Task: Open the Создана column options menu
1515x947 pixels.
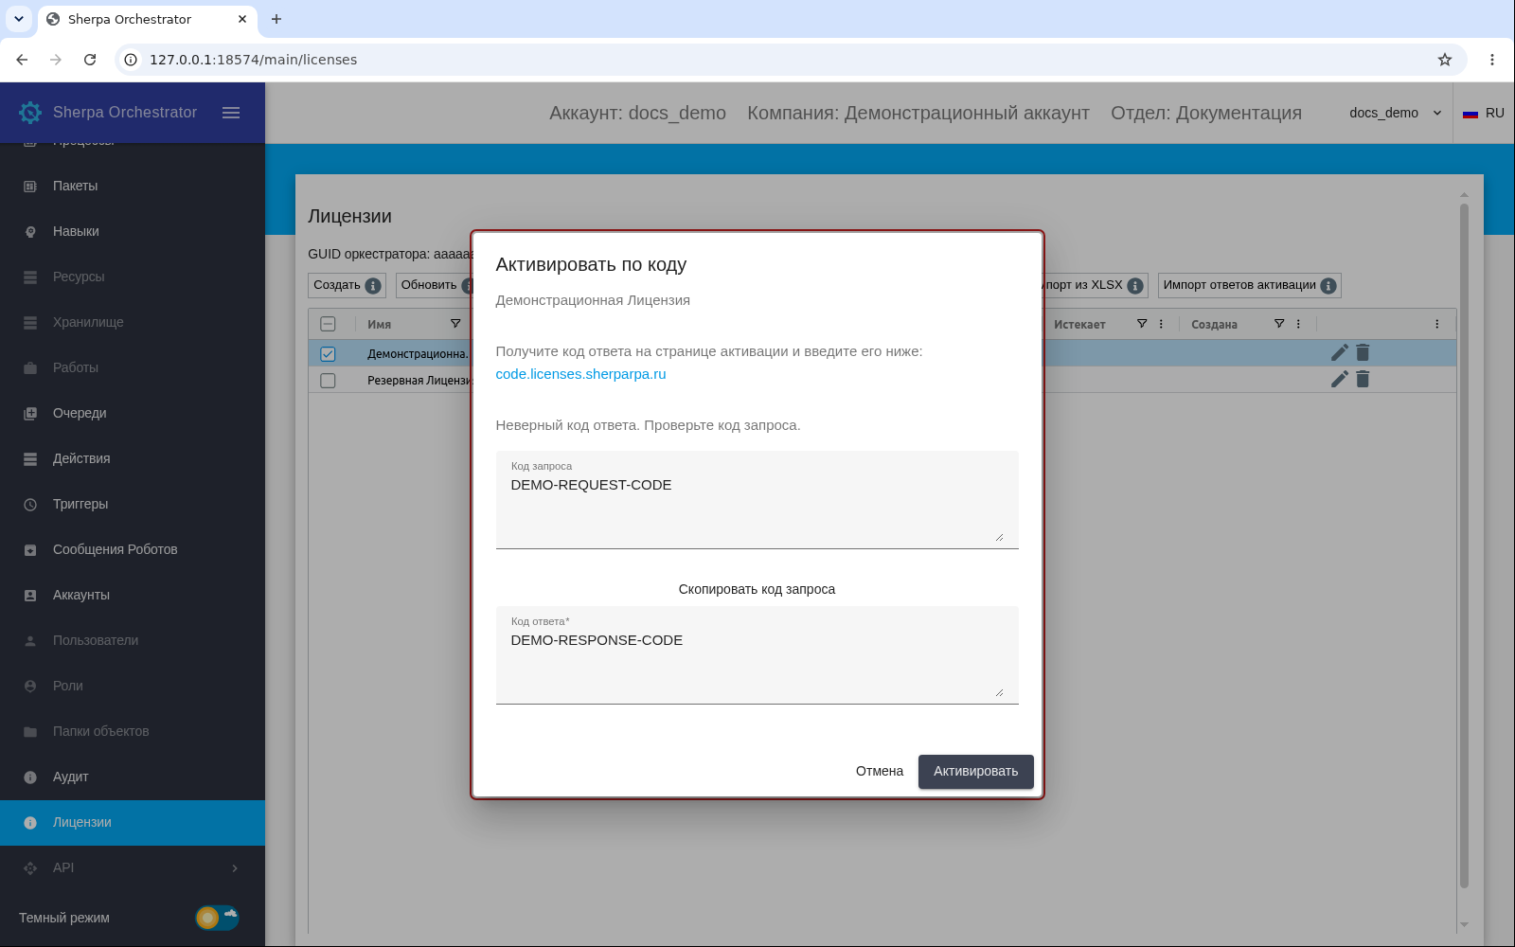Action: tap(1298, 324)
